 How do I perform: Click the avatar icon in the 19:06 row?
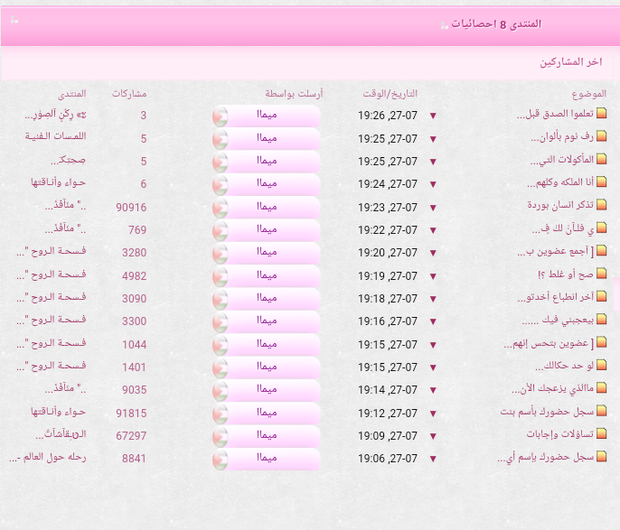coord(221,458)
